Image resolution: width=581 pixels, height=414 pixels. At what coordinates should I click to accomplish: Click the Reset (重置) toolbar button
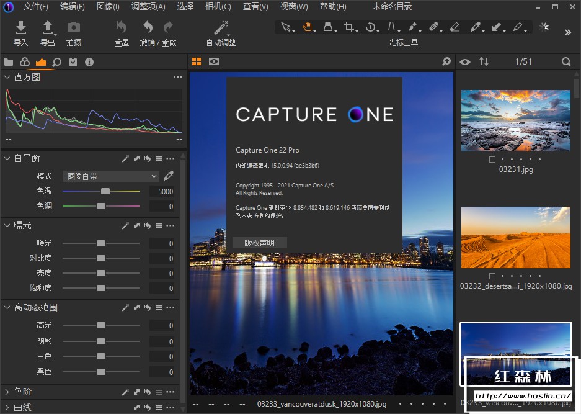(x=122, y=28)
